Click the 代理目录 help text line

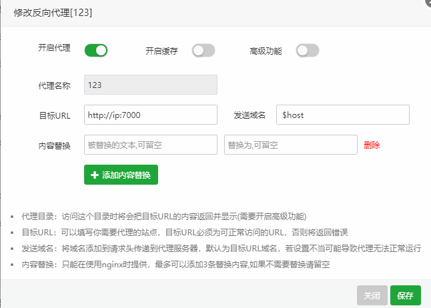(x=164, y=217)
